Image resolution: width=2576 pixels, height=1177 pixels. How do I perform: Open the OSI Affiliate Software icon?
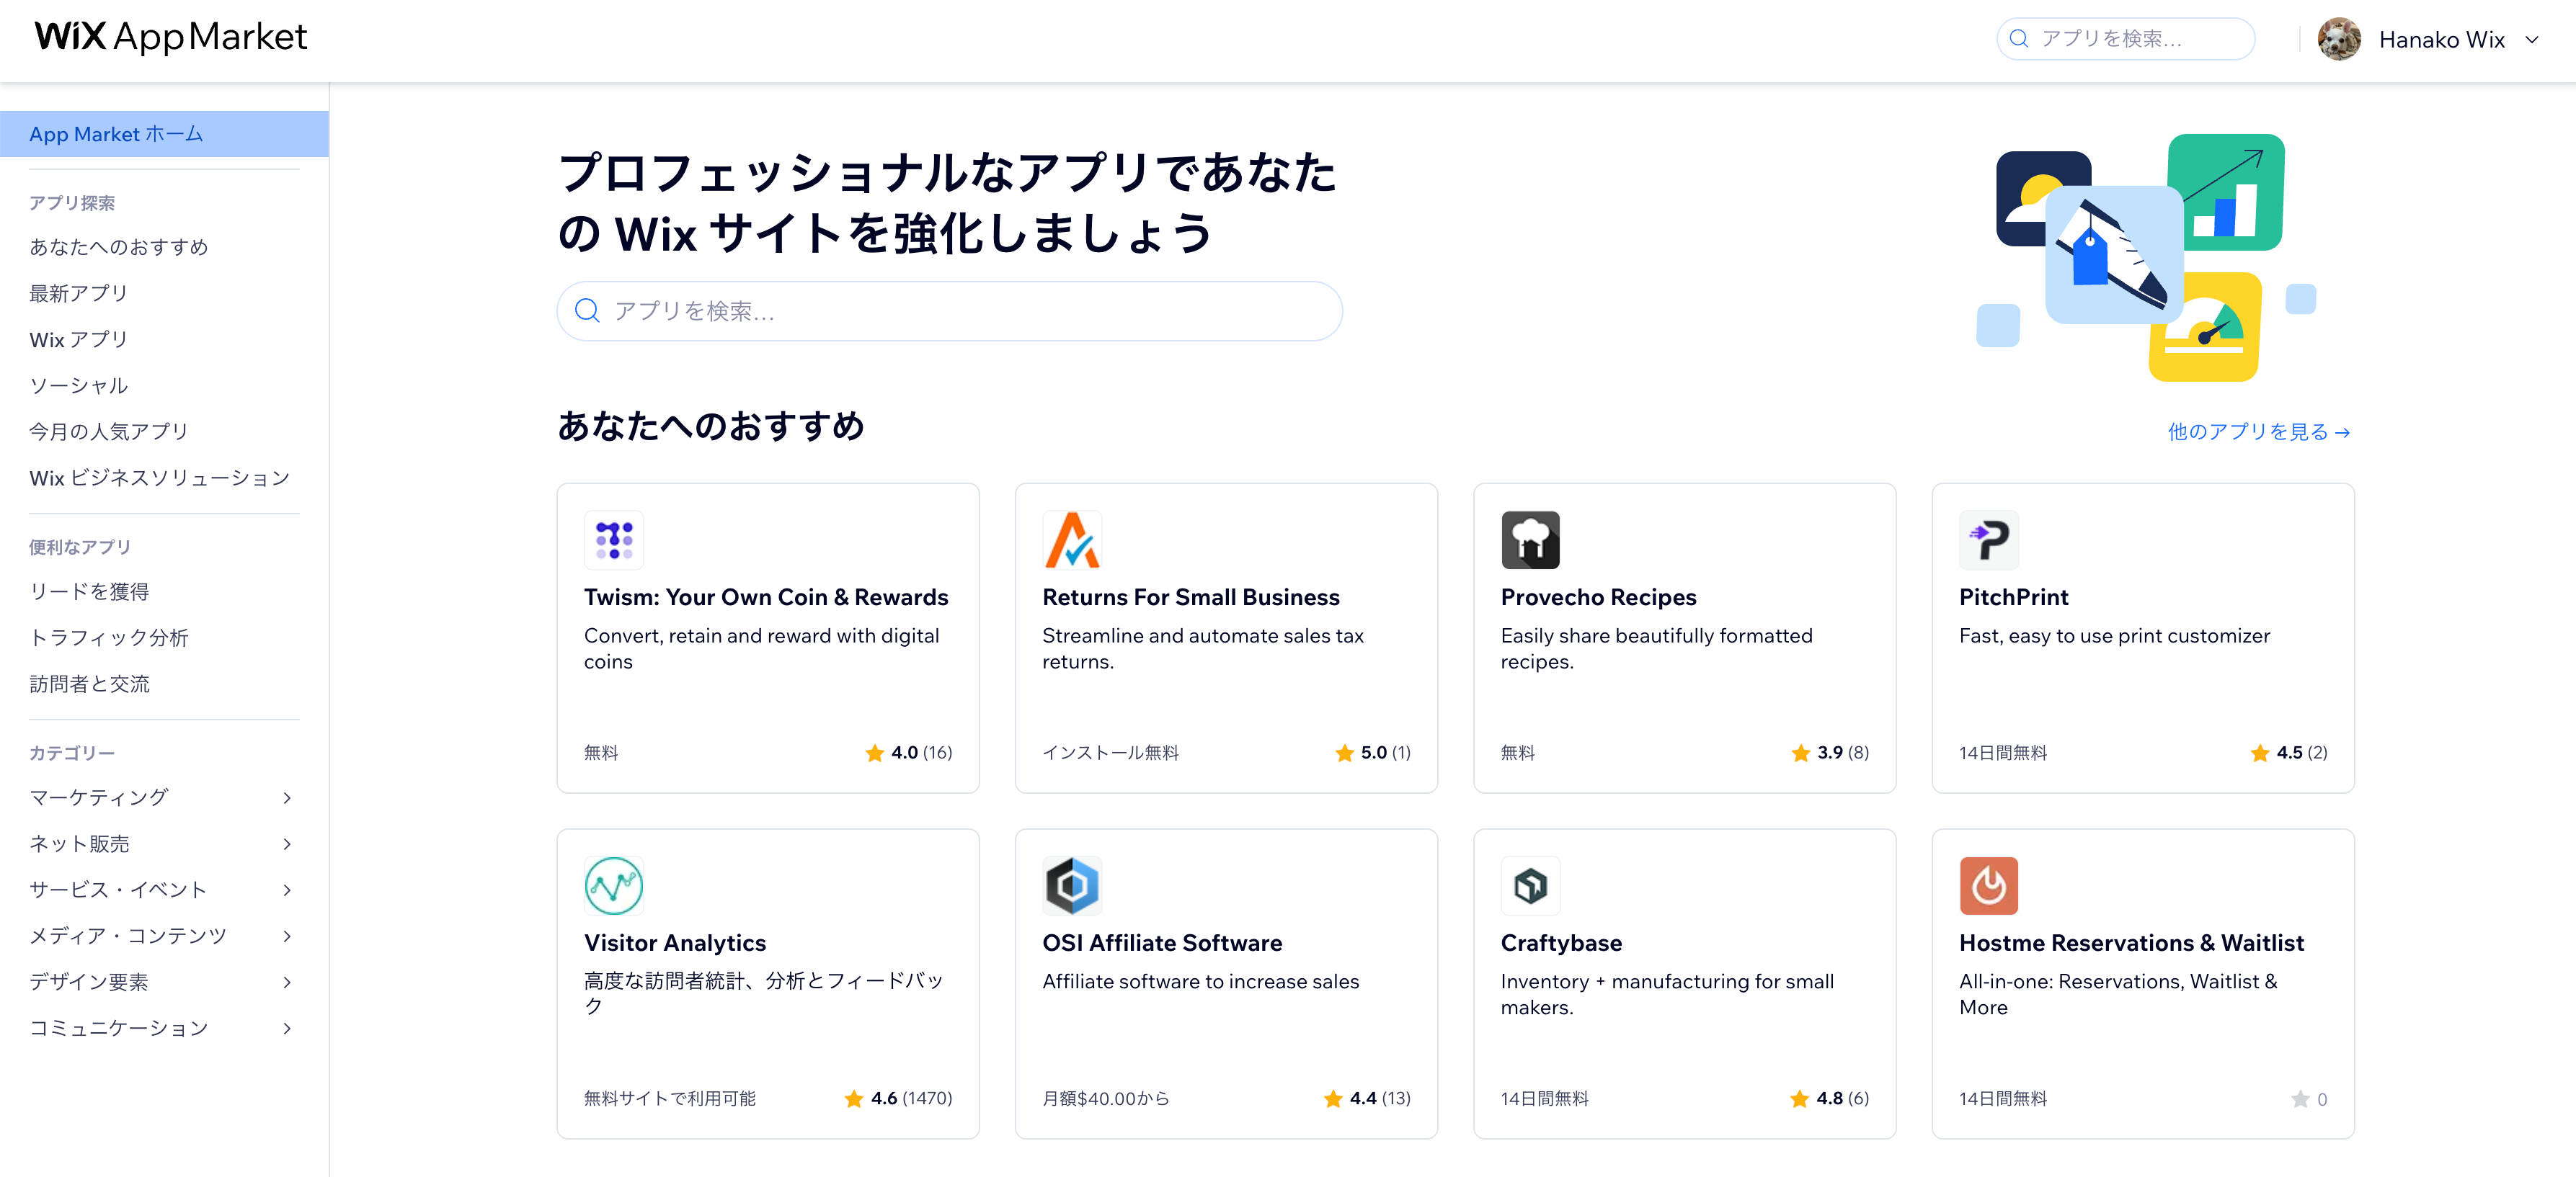1072,885
